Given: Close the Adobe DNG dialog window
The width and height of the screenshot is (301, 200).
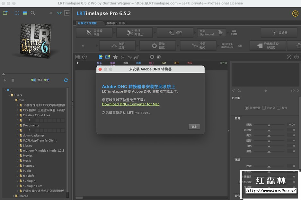Looking at the screenshot, I should click(100, 69).
